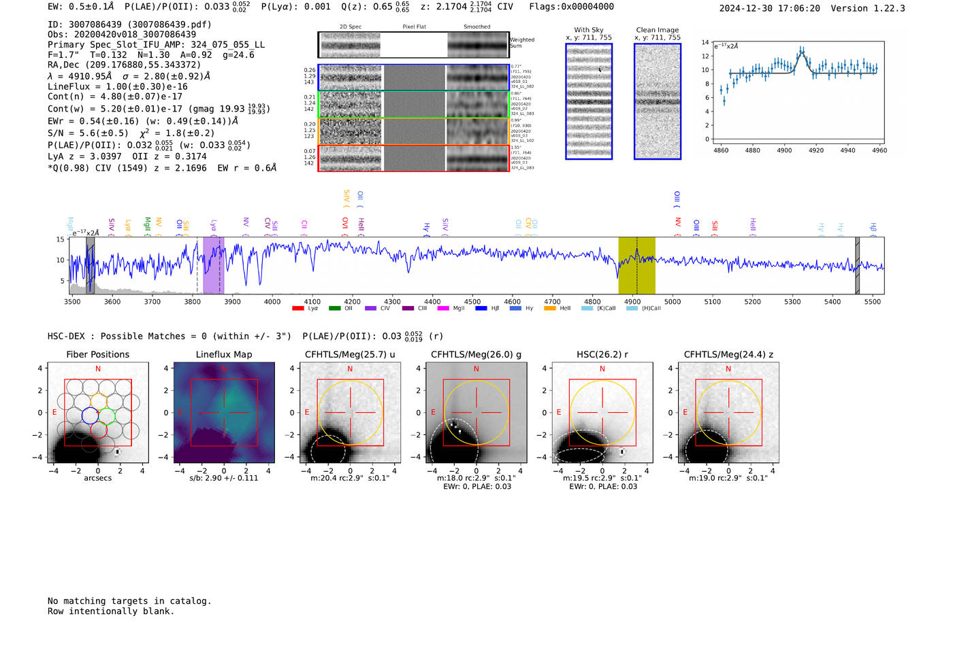Screen dimensions: 953x648
Task: Click the MgII magenta legend swatch
Action: pyautogui.click(x=443, y=309)
